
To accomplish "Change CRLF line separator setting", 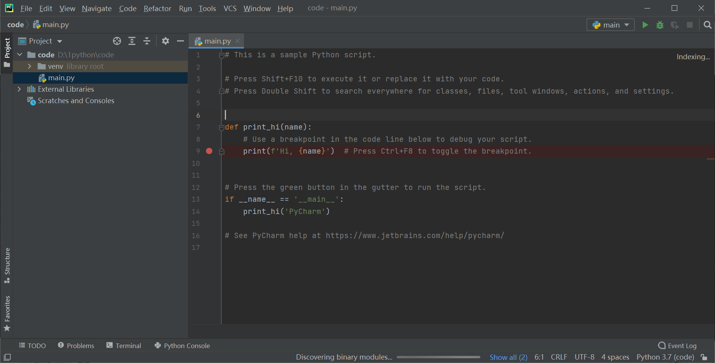I will pos(559,357).
